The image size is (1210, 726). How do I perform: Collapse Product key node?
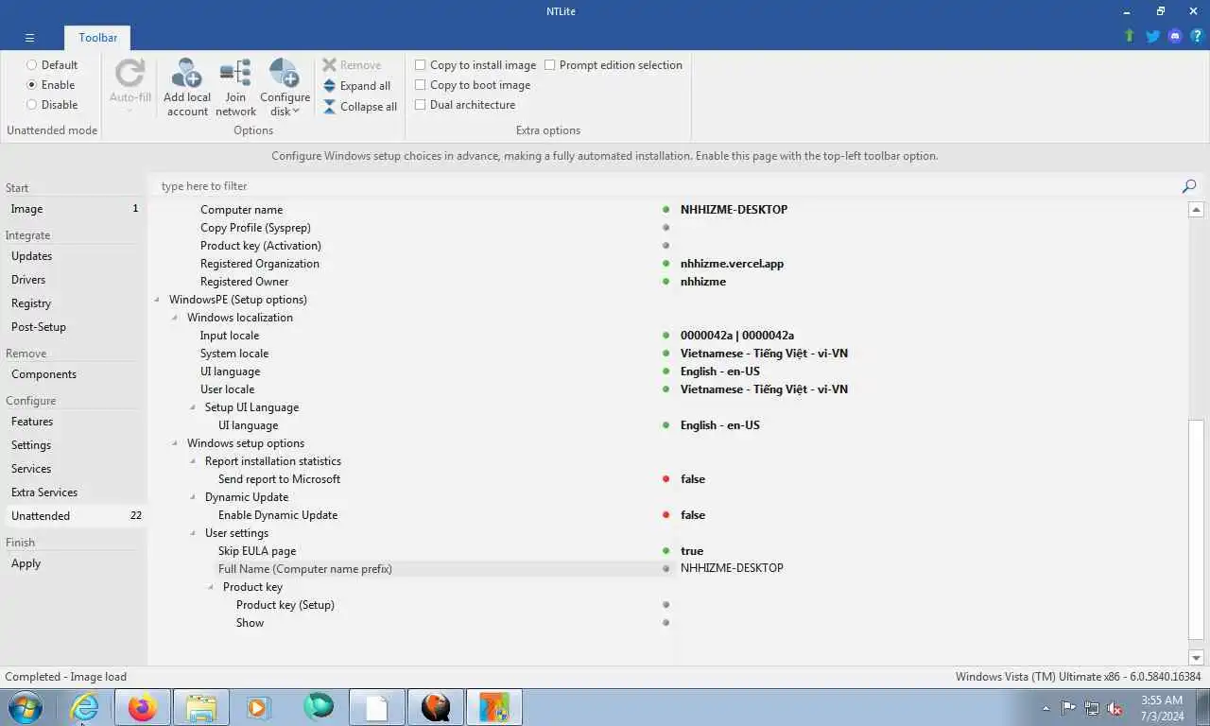pos(211,587)
